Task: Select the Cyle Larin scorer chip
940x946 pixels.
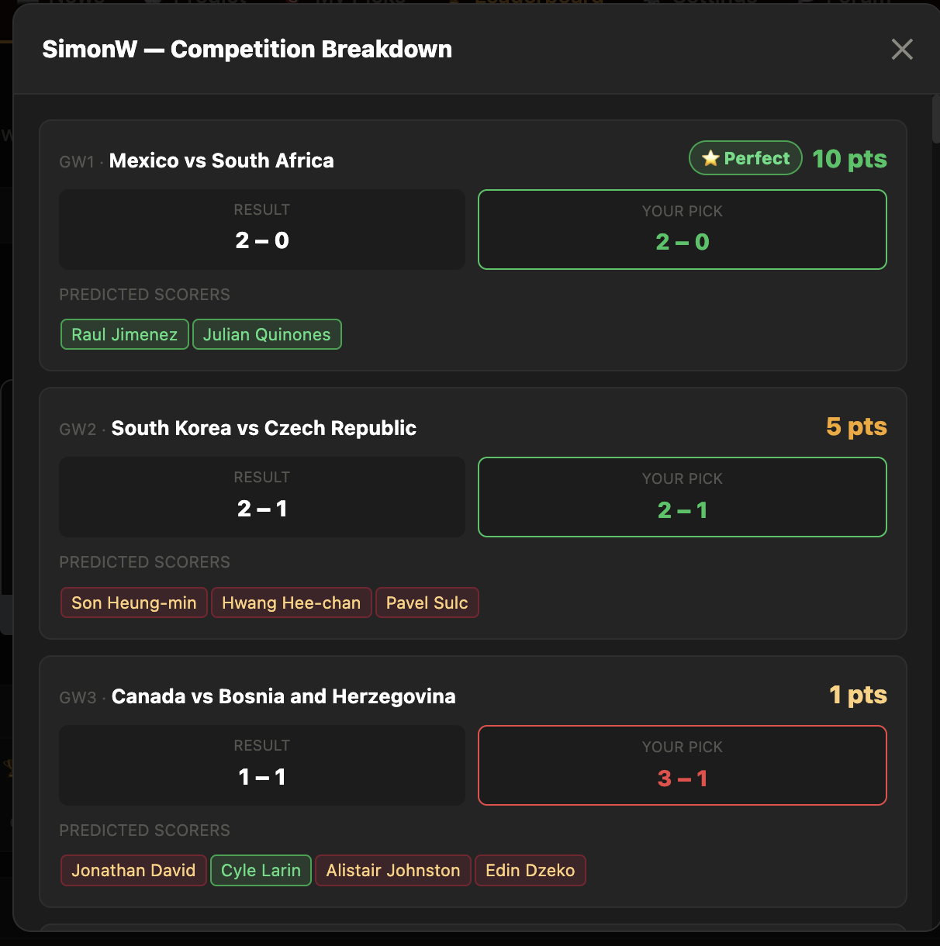Action: pyautogui.click(x=261, y=870)
